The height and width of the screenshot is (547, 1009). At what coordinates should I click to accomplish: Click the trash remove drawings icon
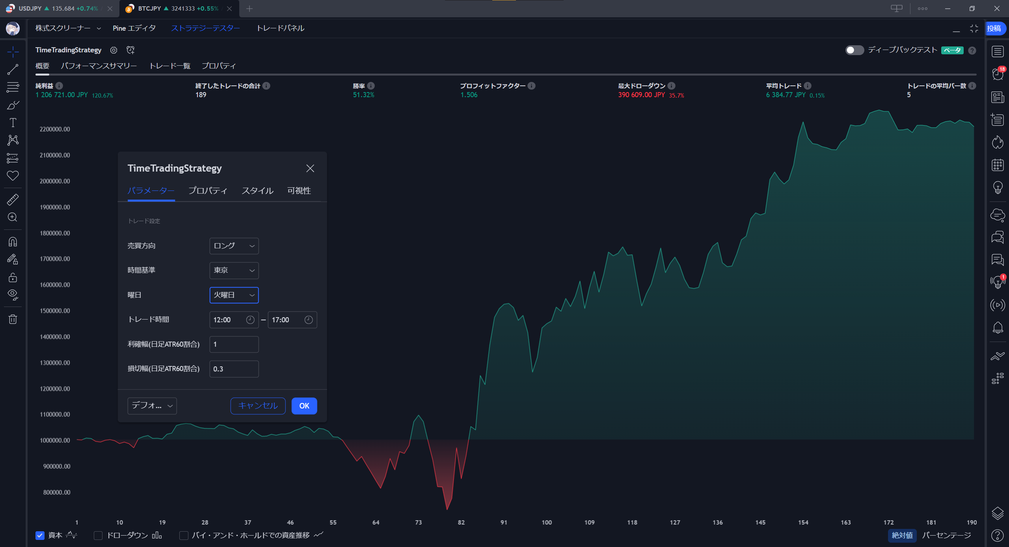pos(13,319)
